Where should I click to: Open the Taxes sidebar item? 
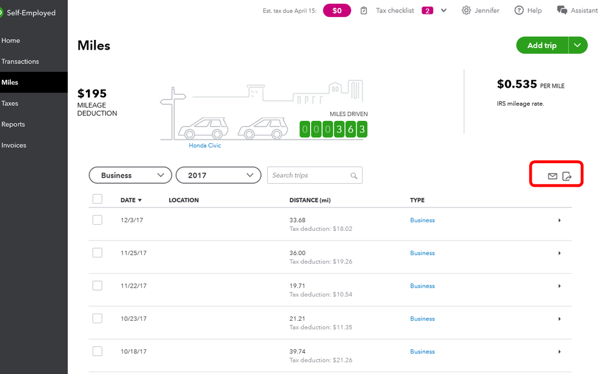pos(10,103)
